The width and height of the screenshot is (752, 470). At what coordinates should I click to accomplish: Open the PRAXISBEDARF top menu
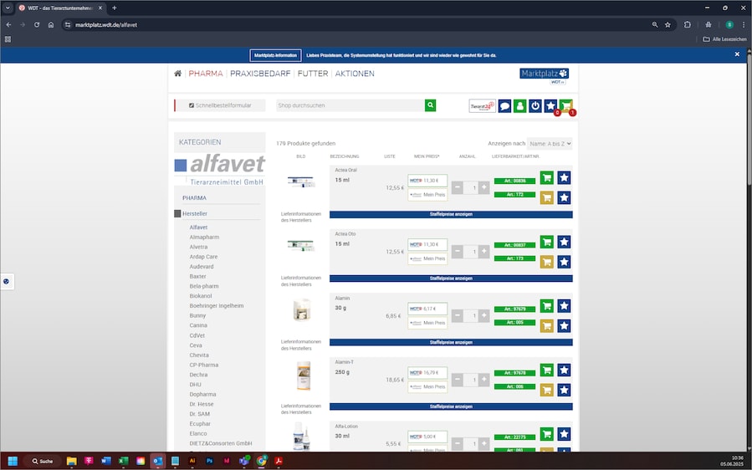pyautogui.click(x=260, y=74)
